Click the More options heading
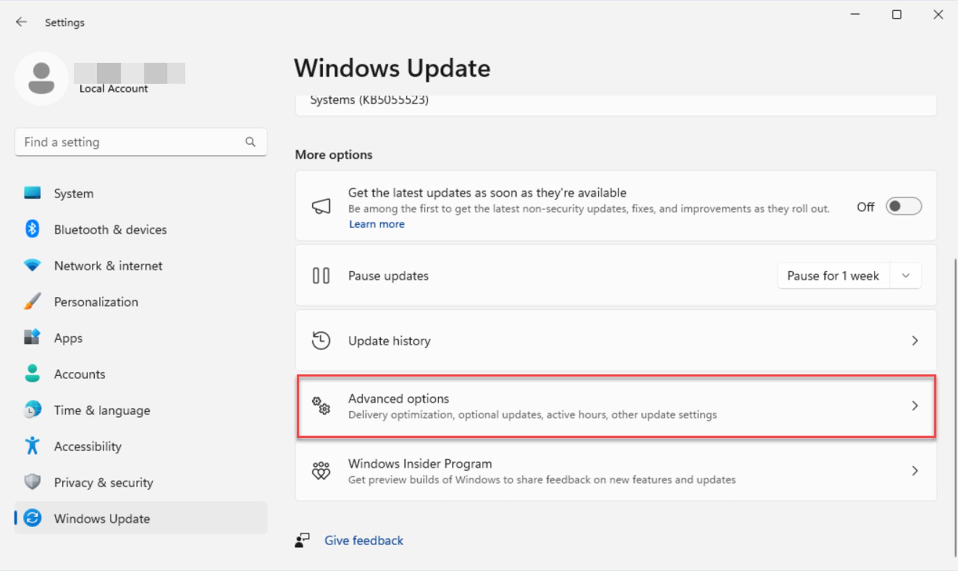 [x=334, y=155]
